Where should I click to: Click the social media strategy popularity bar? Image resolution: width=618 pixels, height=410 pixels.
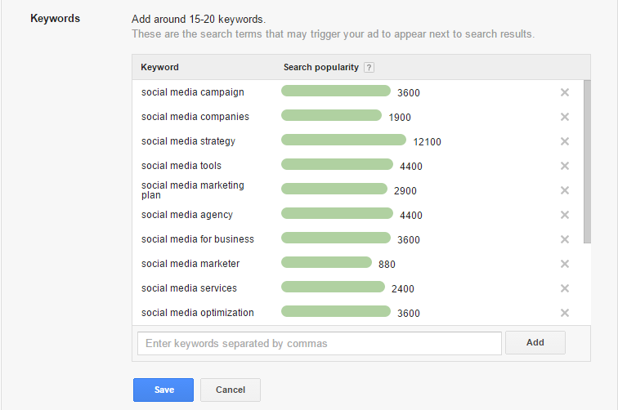(x=343, y=140)
